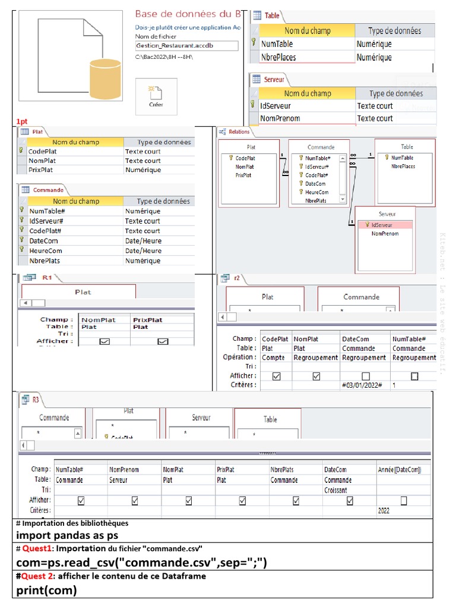Click the NumTable# key icon in Relations Commande box

click(301, 158)
